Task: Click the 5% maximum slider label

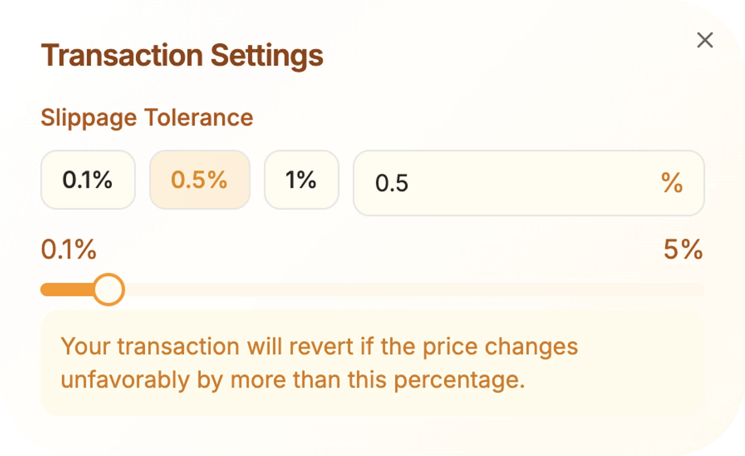Action: (683, 250)
